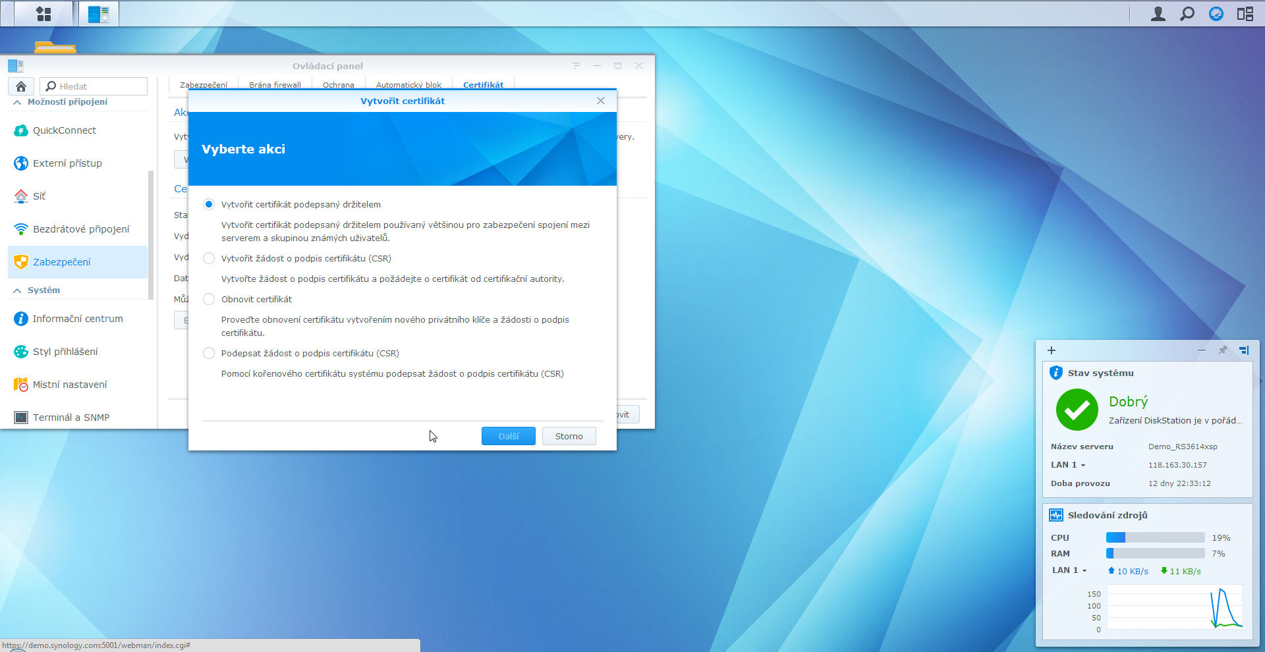This screenshot has height=652, width=1265.
Task: Select create certificate signing request (CSR) option
Action: (209, 258)
